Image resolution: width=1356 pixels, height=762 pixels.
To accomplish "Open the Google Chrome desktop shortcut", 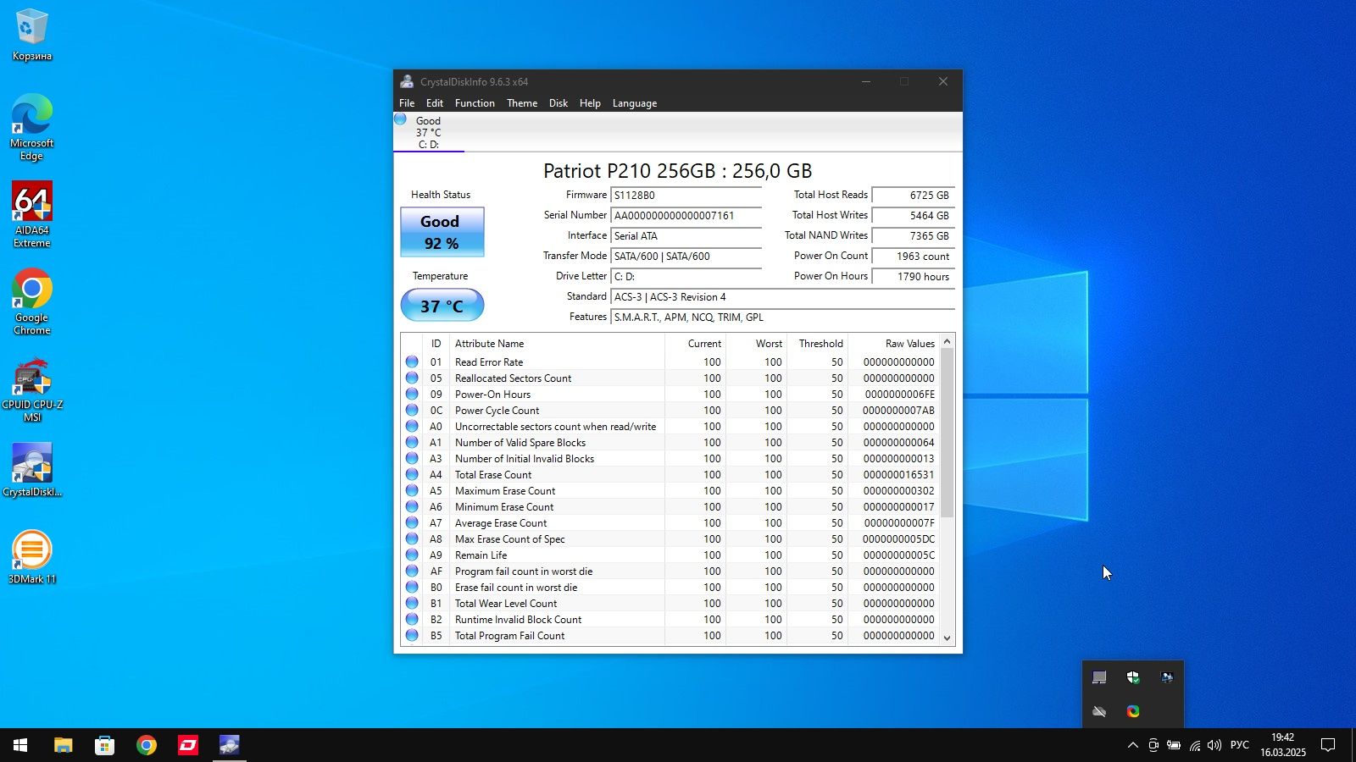I will [x=31, y=301].
